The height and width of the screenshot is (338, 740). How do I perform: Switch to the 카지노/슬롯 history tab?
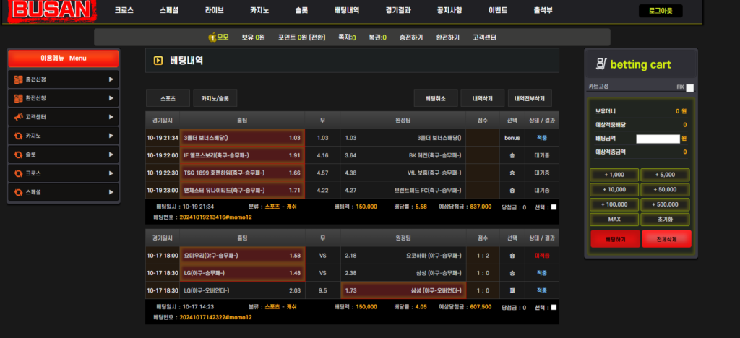(215, 98)
